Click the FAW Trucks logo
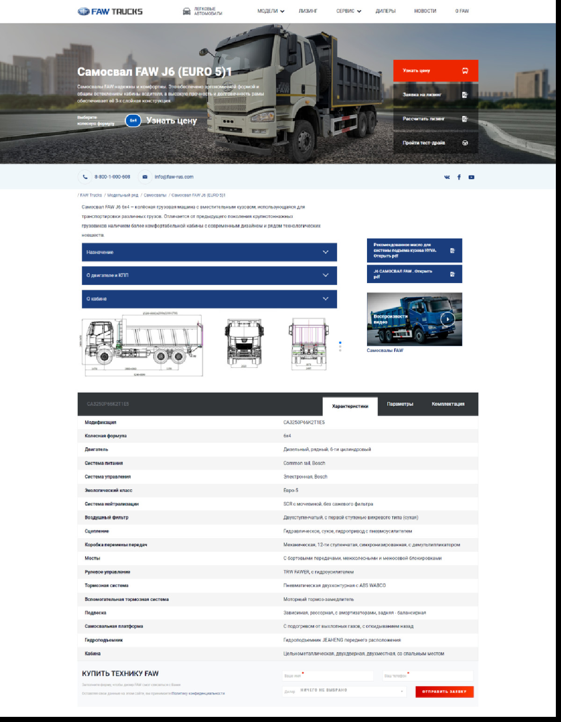The image size is (561, 722). 110,11
